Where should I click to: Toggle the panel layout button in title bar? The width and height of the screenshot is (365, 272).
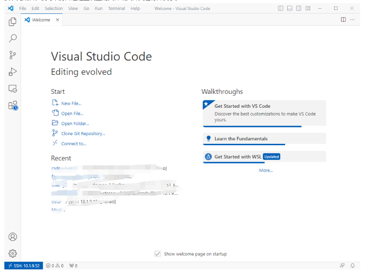click(x=290, y=8)
